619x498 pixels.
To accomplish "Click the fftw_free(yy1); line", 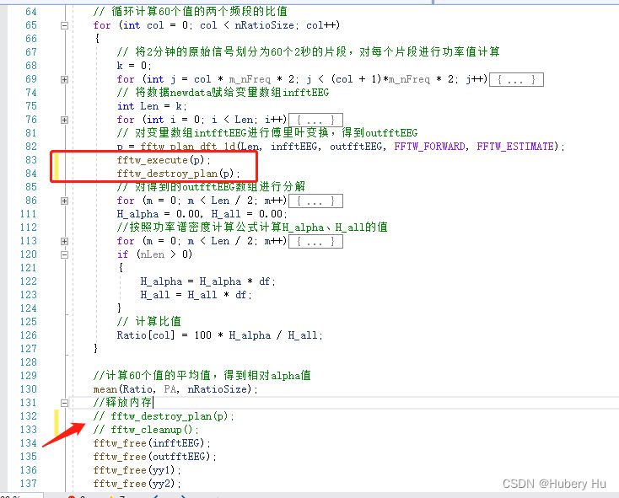I will click(x=137, y=470).
